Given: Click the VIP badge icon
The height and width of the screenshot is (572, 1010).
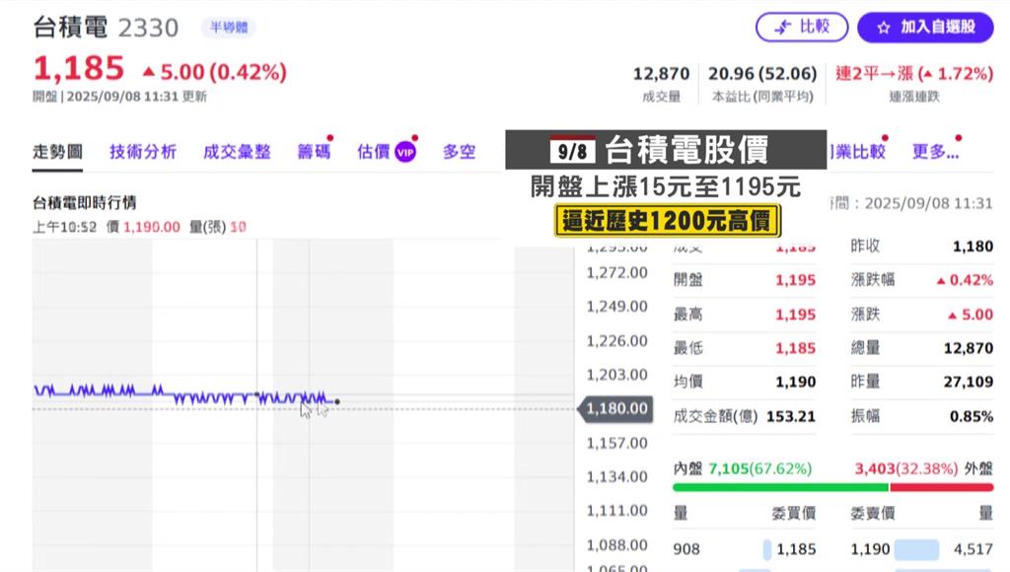Looking at the screenshot, I should point(405,152).
